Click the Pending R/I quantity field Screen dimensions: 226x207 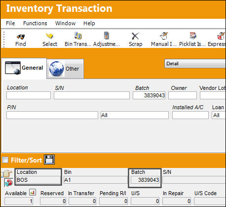(113, 201)
